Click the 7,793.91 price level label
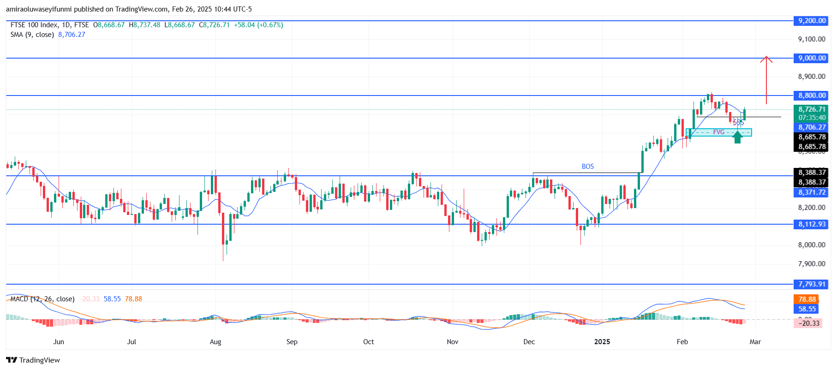Viewport: 837px width, 370px height. (x=812, y=284)
